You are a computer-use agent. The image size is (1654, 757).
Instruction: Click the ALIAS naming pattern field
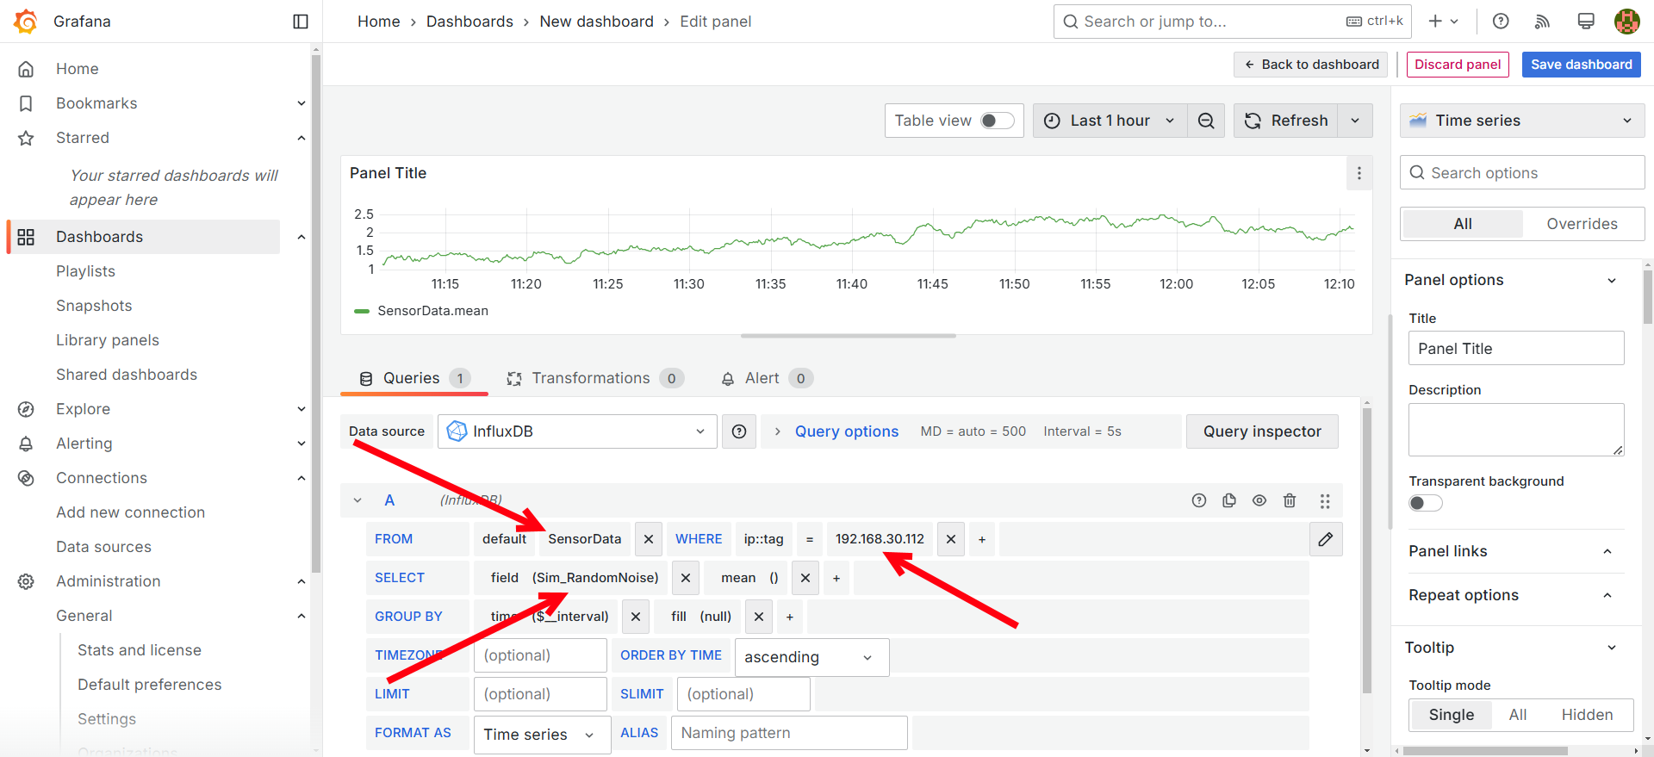(788, 733)
